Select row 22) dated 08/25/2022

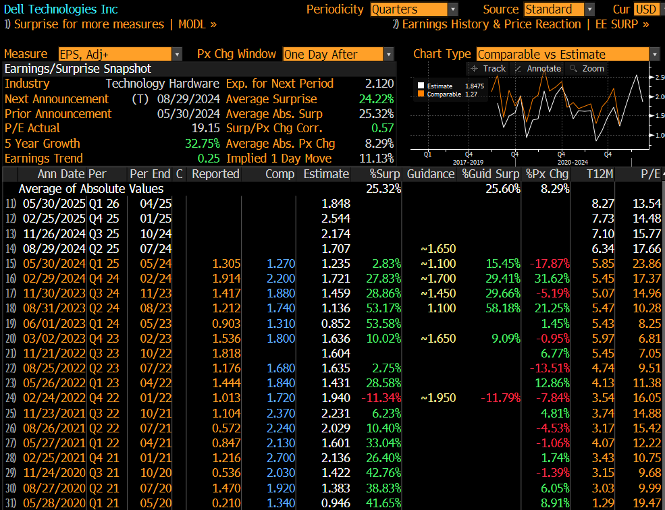pyautogui.click(x=332, y=368)
